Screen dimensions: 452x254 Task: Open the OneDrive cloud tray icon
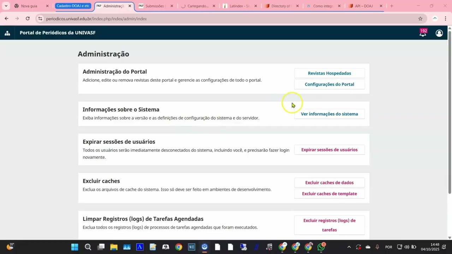(x=368, y=247)
